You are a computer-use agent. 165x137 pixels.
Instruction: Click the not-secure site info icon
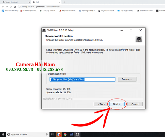[20, 7]
